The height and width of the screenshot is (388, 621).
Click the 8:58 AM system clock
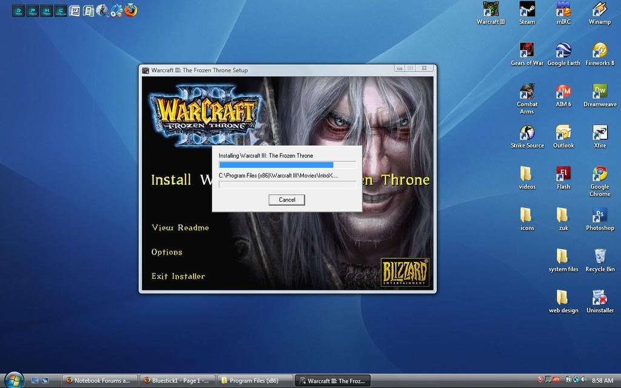coord(602,381)
